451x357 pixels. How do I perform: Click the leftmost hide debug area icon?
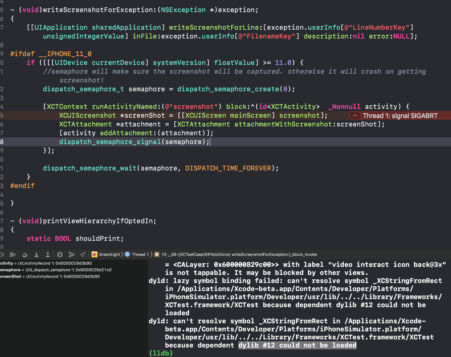click(3, 254)
